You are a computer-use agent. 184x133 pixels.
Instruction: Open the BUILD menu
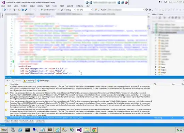32,6
